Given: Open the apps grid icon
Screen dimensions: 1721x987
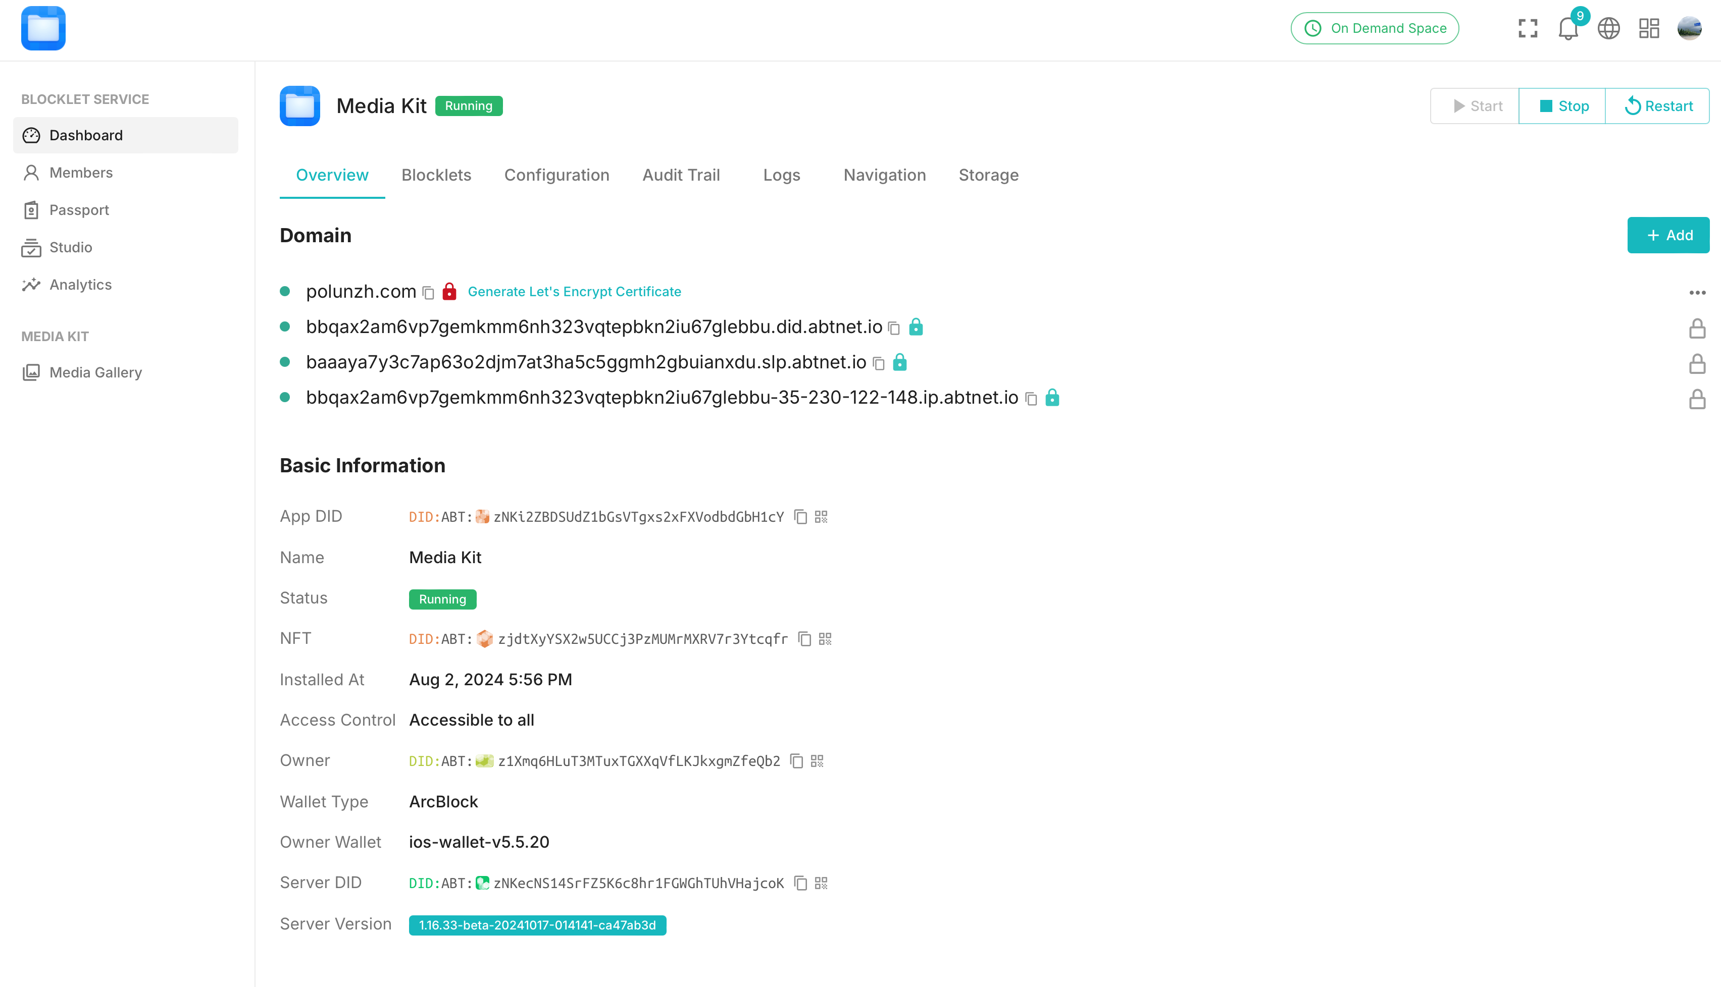Looking at the screenshot, I should tap(1649, 28).
